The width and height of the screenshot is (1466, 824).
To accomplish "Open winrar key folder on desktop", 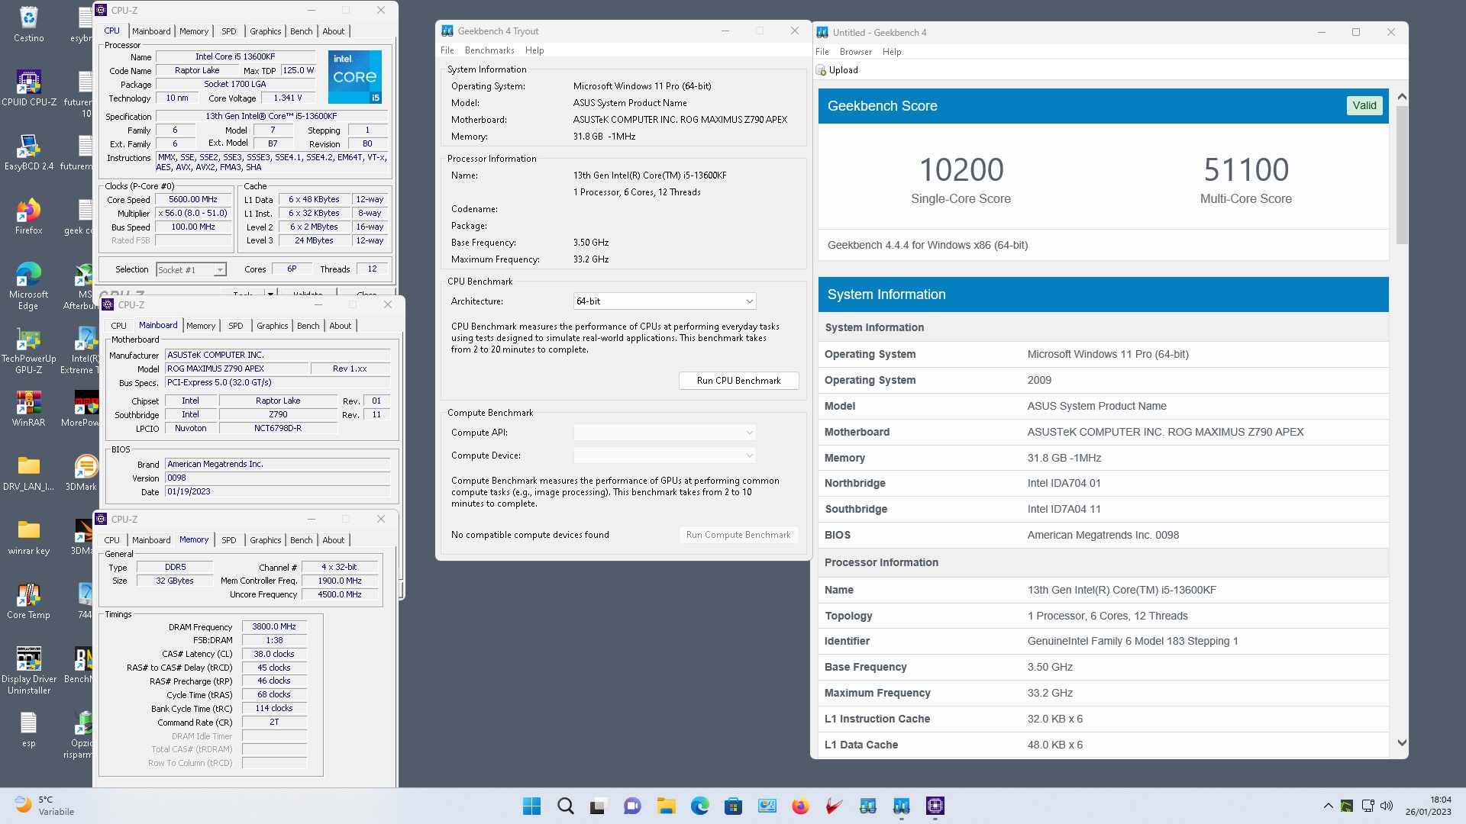I will 28,537.
